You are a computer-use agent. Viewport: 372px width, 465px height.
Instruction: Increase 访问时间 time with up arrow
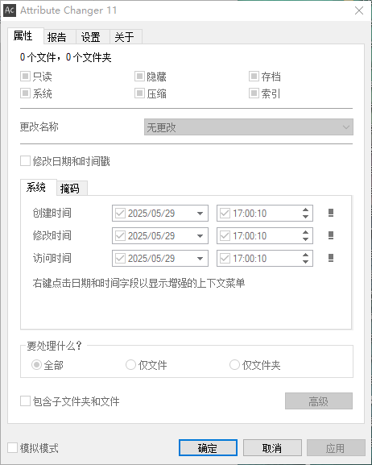(306, 255)
